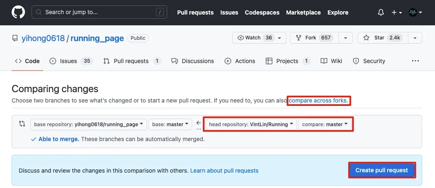Open the running_page repository link
435x188 pixels.
97,38
